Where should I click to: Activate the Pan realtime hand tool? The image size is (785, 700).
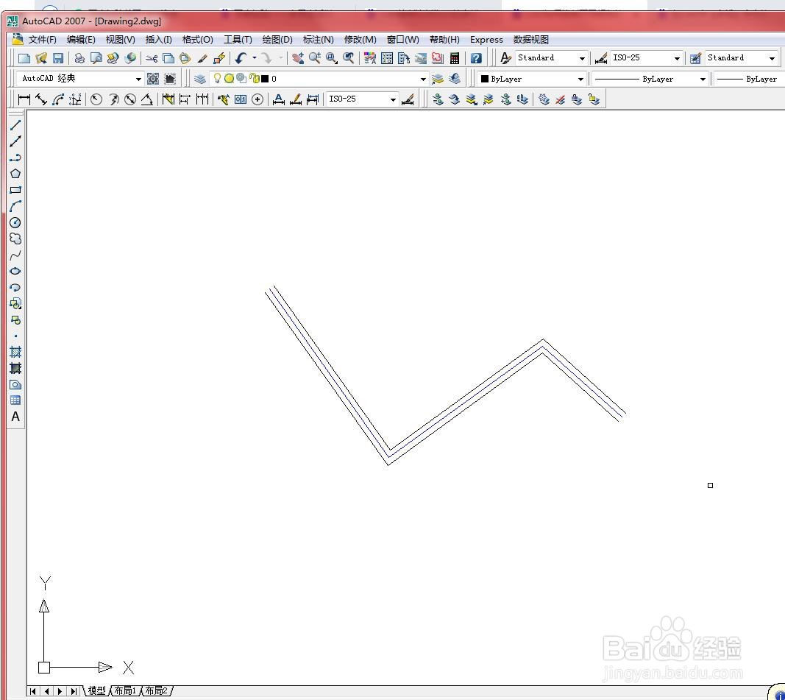click(x=298, y=58)
